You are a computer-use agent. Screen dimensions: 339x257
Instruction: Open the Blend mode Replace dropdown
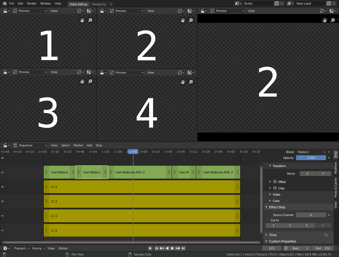(x=311, y=152)
